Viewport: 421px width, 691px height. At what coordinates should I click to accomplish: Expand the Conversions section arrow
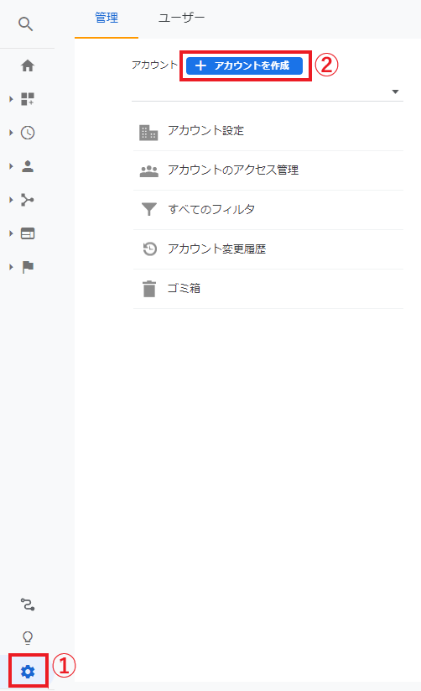click(x=11, y=267)
